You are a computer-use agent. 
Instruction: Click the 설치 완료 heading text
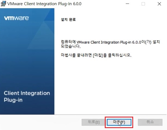[x=68, y=19]
